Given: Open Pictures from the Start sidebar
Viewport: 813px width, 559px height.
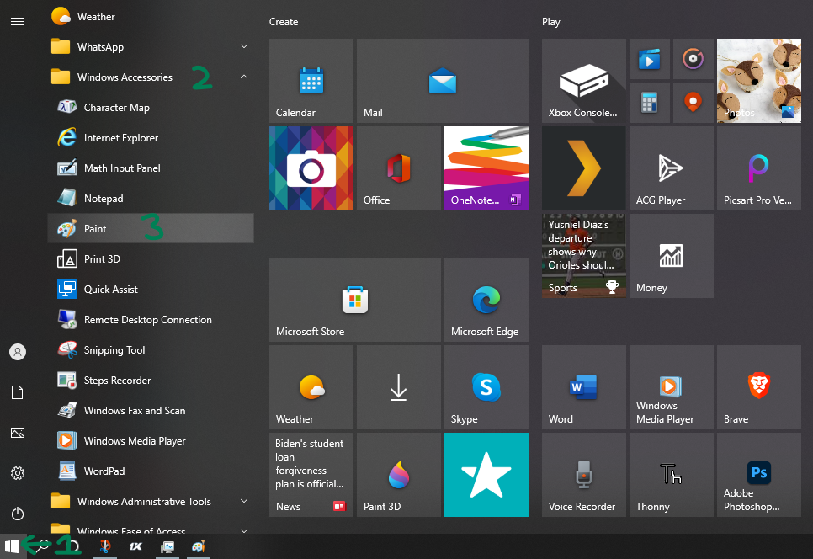Looking at the screenshot, I should [x=18, y=433].
